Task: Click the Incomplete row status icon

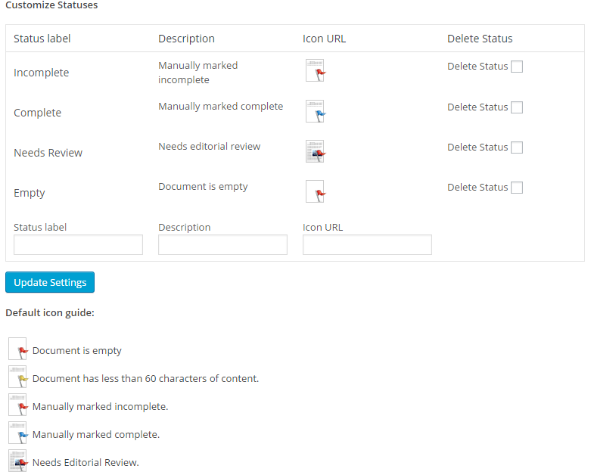Action: tap(315, 71)
